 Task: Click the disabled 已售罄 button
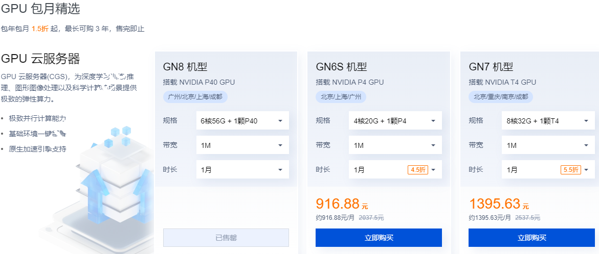226,238
